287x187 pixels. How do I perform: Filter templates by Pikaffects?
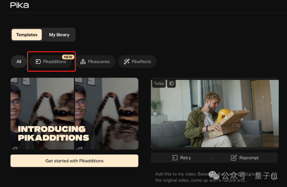(x=137, y=62)
